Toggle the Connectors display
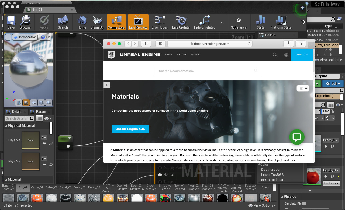Image resolution: width=345 pixels, height=210 pixels. pyautogui.click(x=116, y=22)
